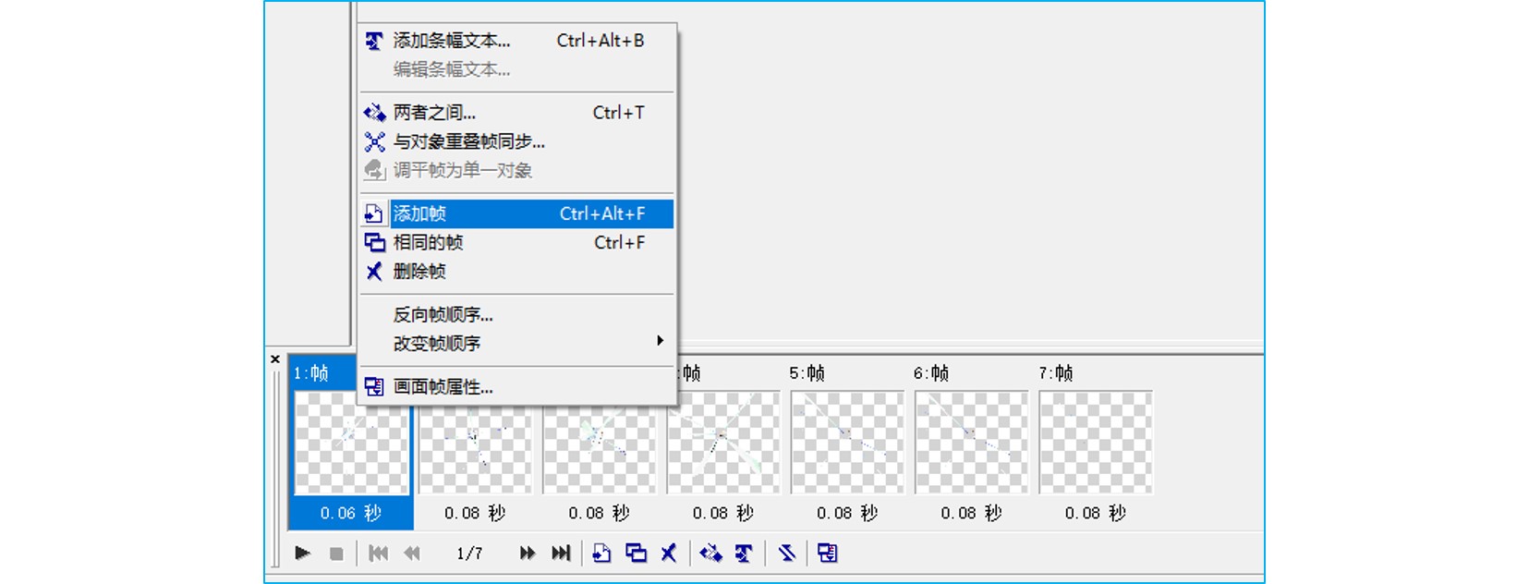Viewport: 1529px width, 584px height.
Task: Click 删除帧 in the menu
Action: click(x=516, y=271)
